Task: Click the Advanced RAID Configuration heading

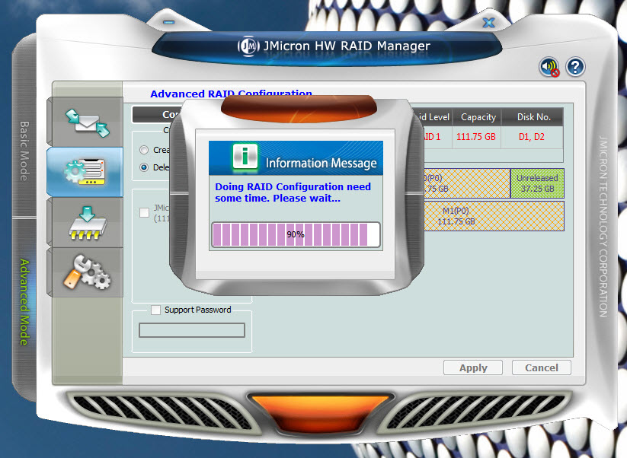Action: coord(231,94)
